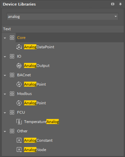The width and height of the screenshot is (125, 157).
Task: Collapse the Core library group
Action: (x=5, y=38)
